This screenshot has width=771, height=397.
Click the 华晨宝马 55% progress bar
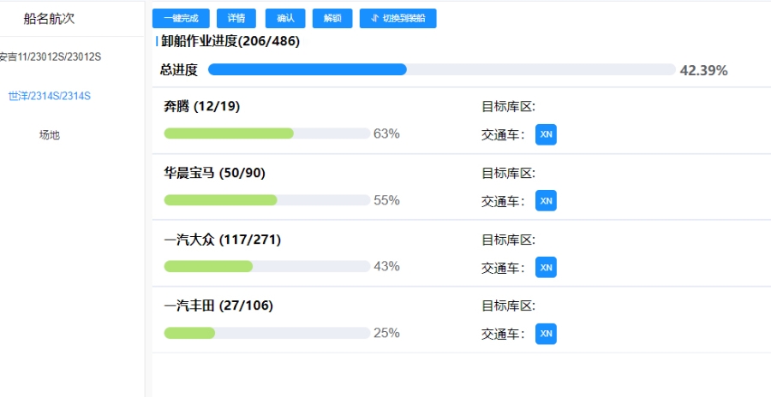coord(266,200)
